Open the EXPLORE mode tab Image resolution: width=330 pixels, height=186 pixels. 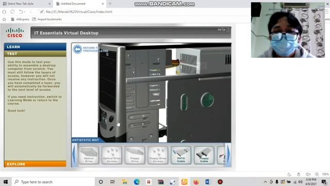click(35, 164)
